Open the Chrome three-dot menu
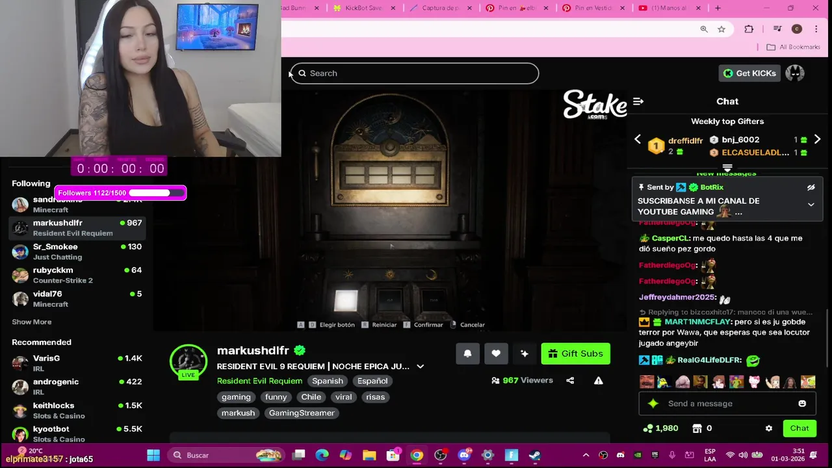The image size is (832, 468). click(x=816, y=29)
